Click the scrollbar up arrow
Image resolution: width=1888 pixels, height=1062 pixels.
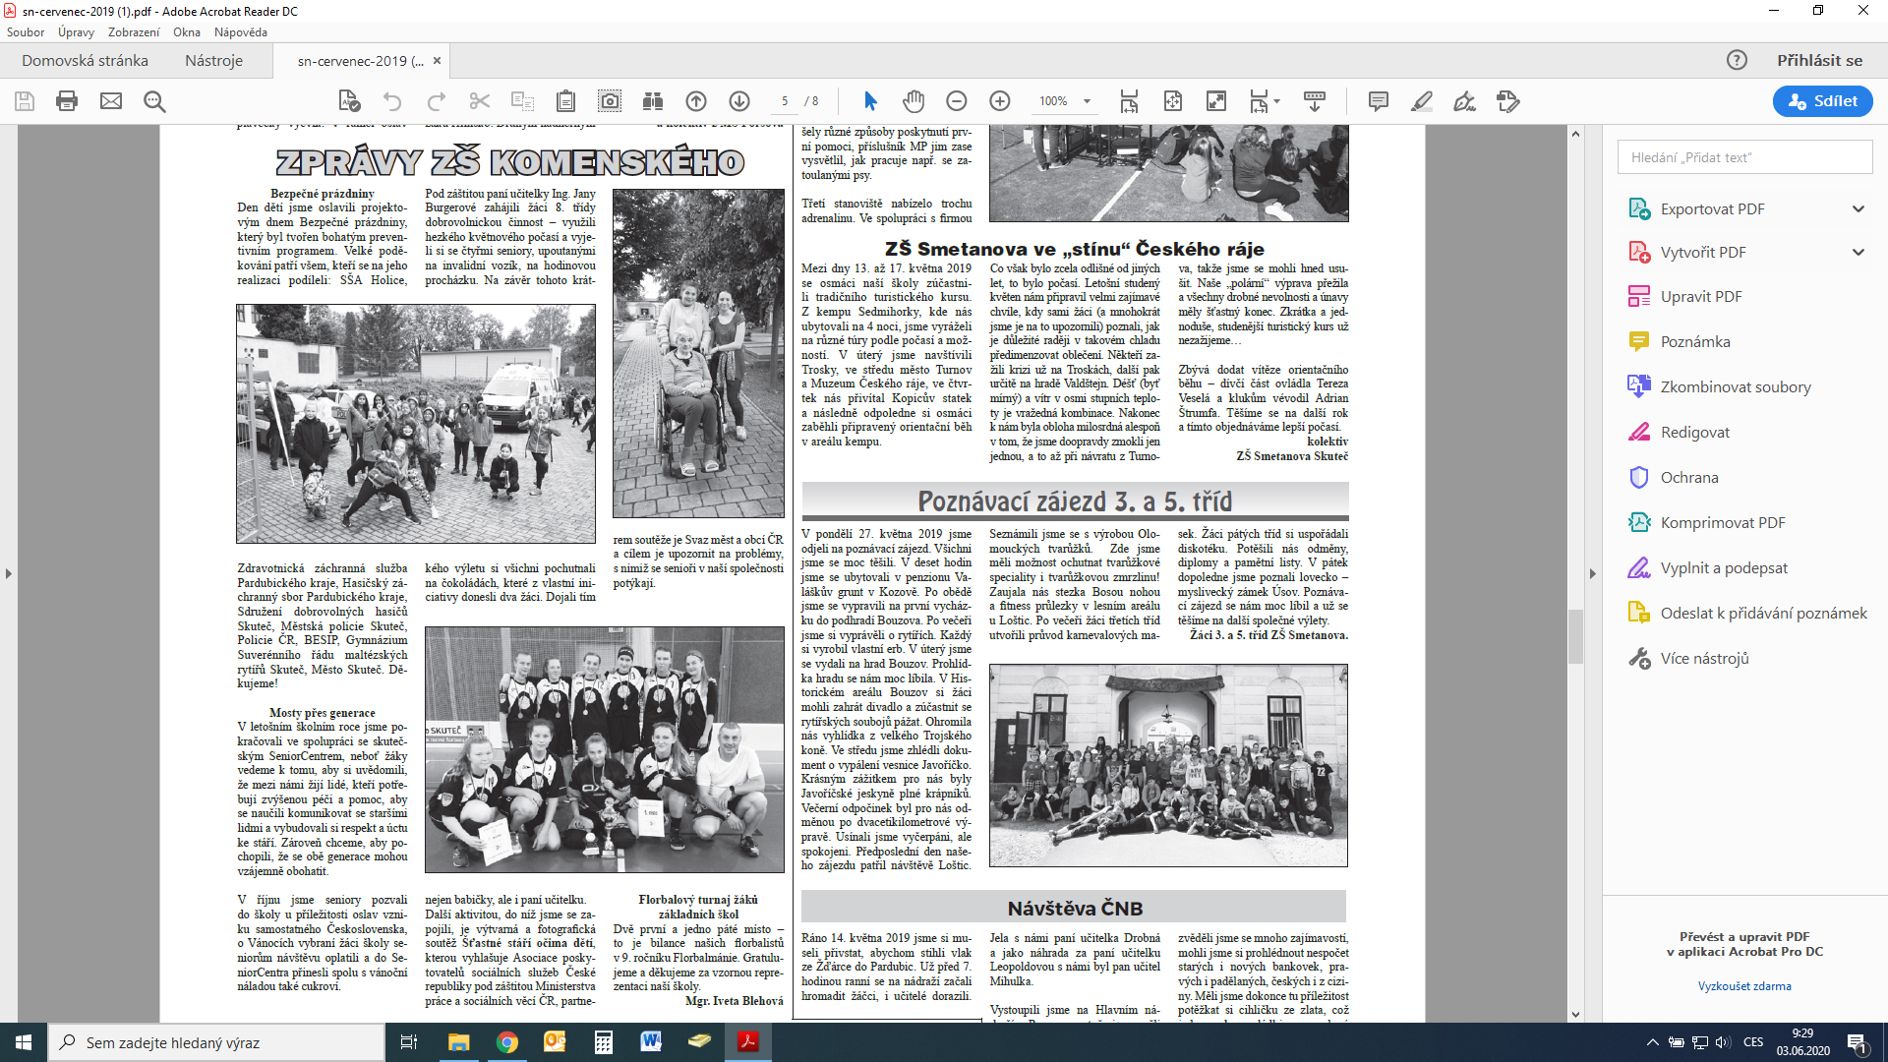pyautogui.click(x=1575, y=133)
